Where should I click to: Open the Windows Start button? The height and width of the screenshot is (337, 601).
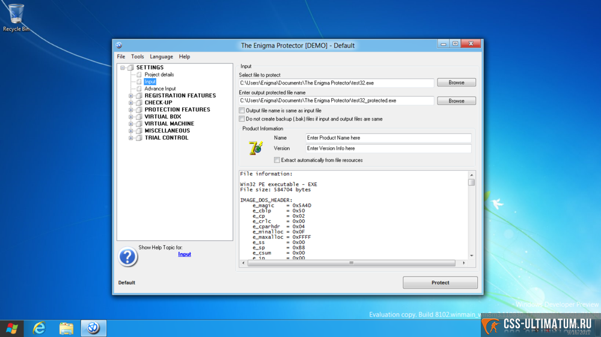pos(11,328)
